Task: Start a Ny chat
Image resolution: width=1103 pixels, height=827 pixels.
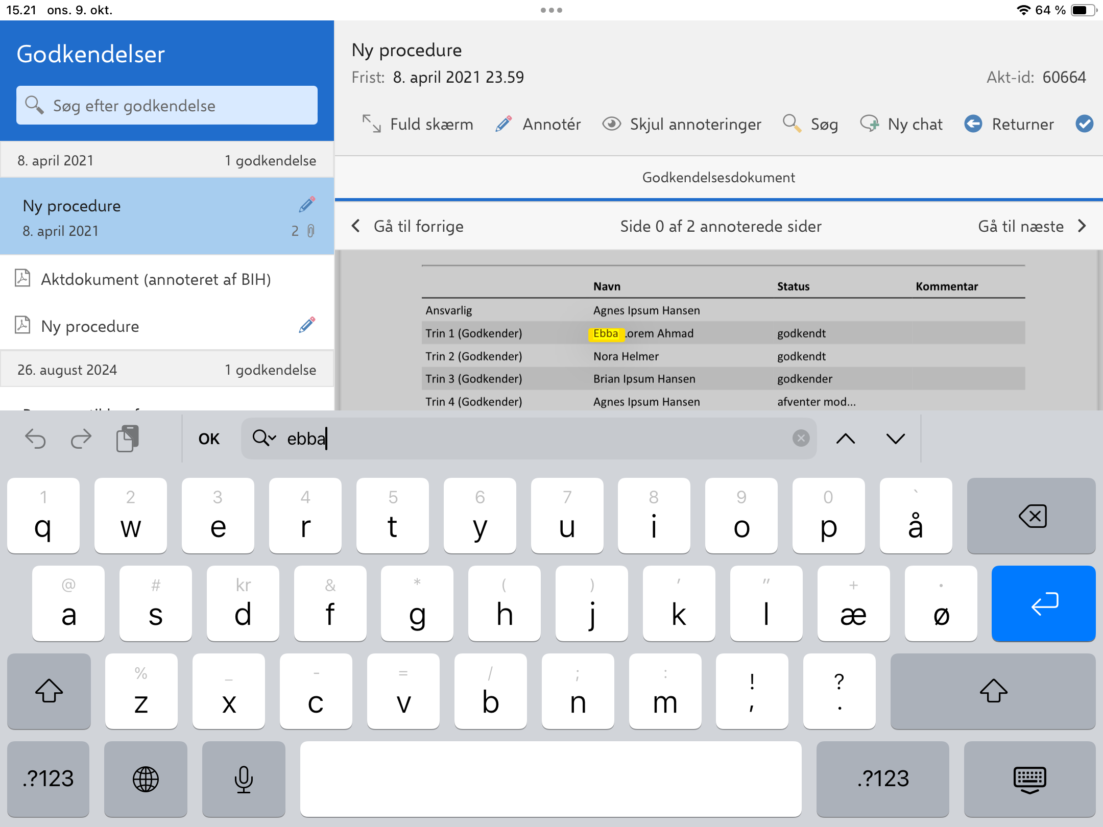Action: click(901, 124)
